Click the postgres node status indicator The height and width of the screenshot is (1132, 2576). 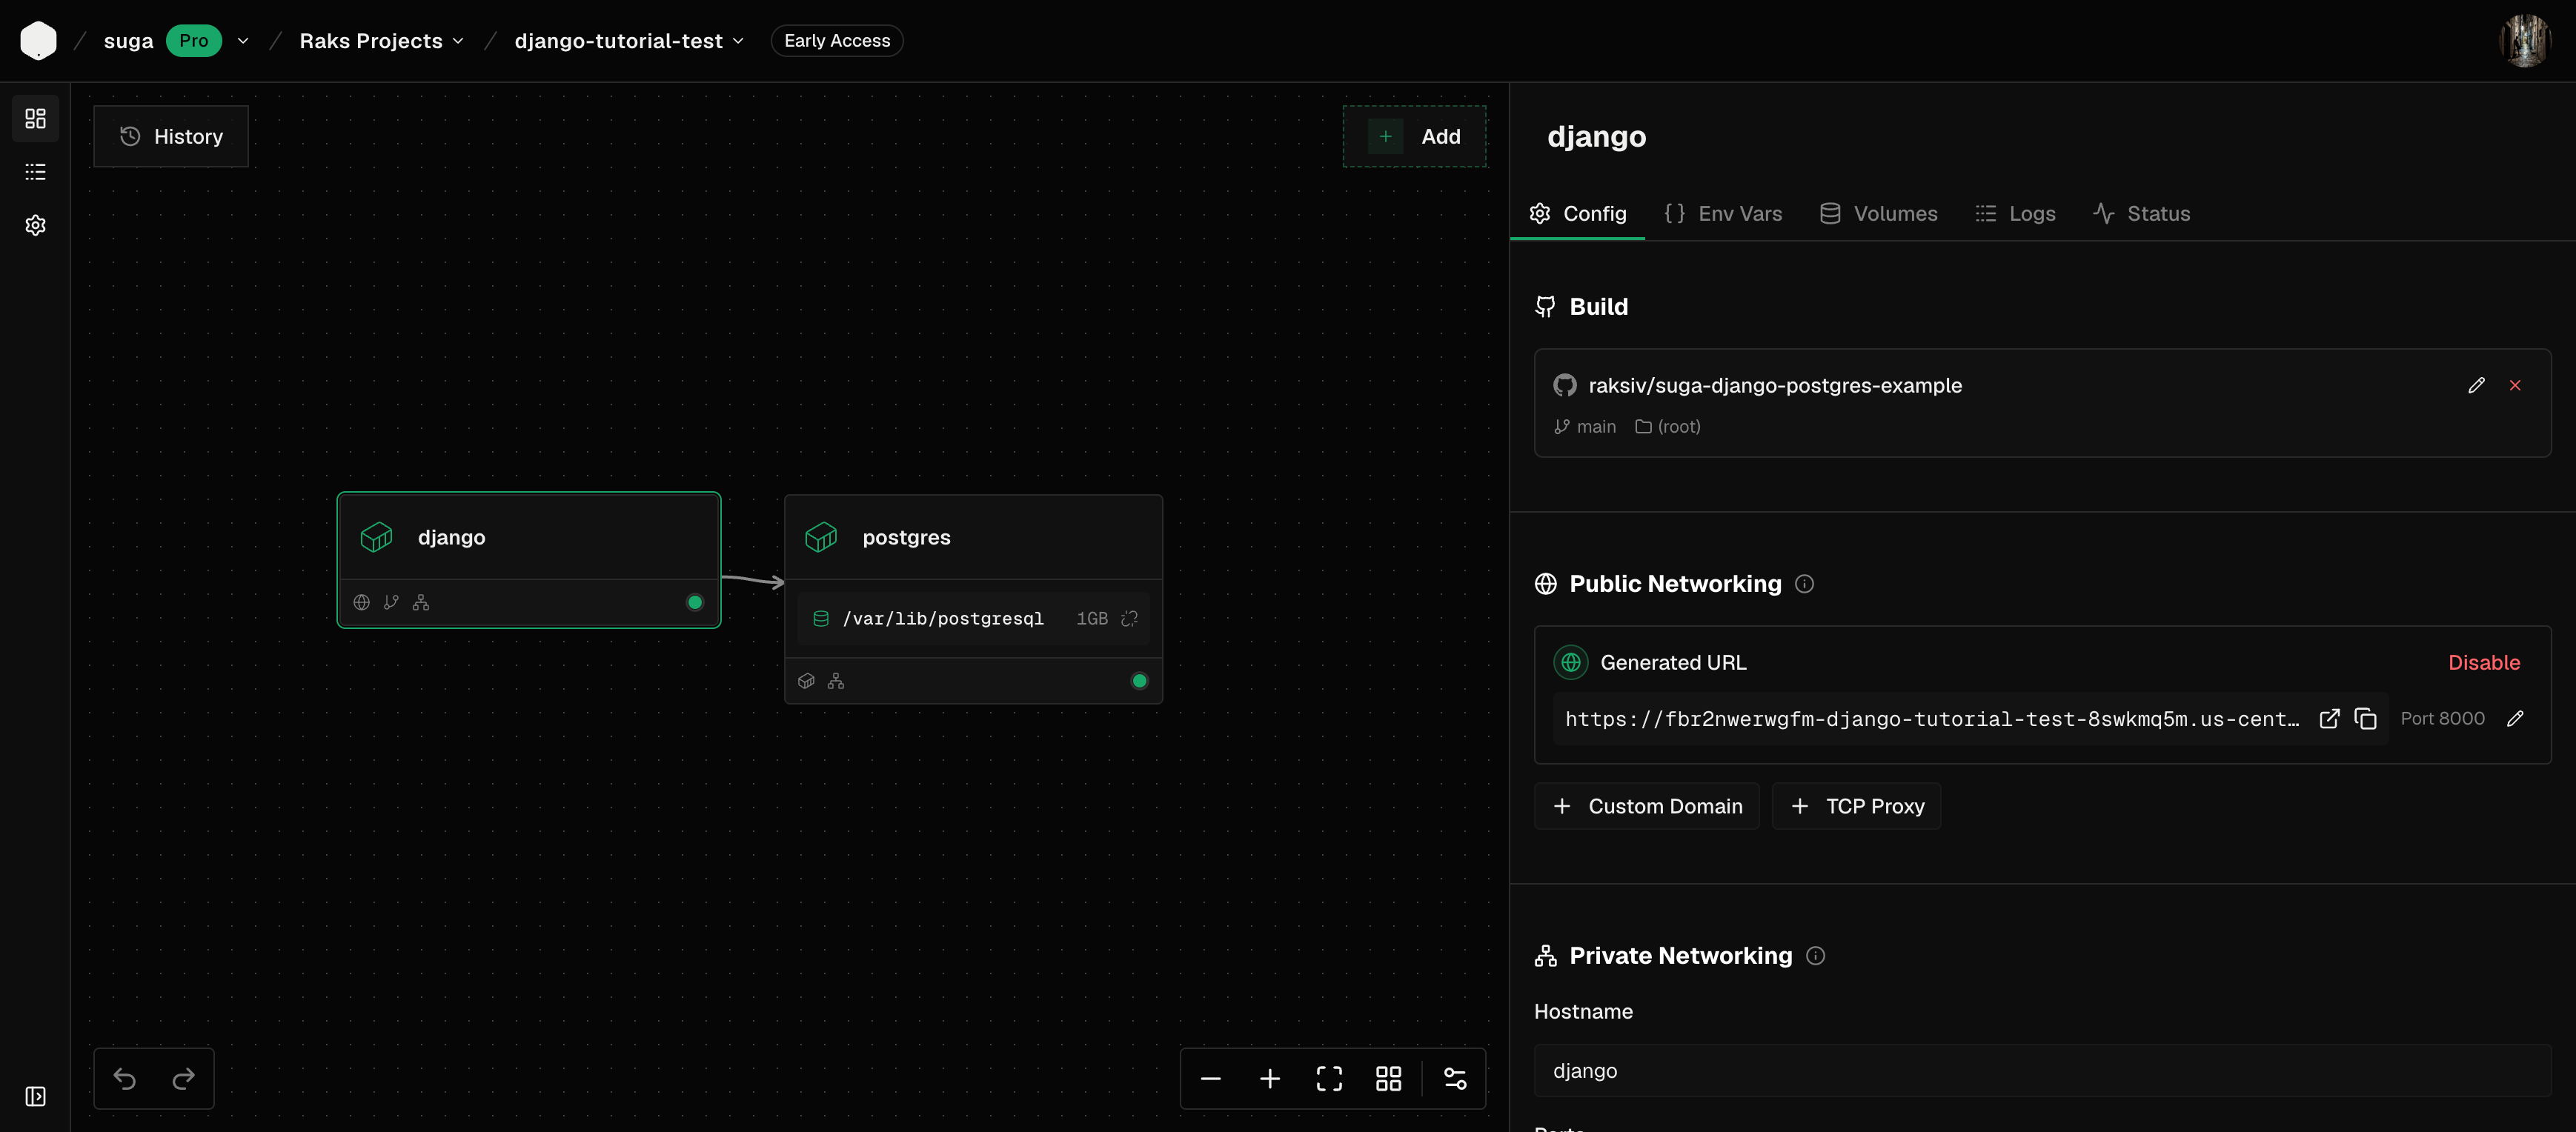click(1139, 681)
